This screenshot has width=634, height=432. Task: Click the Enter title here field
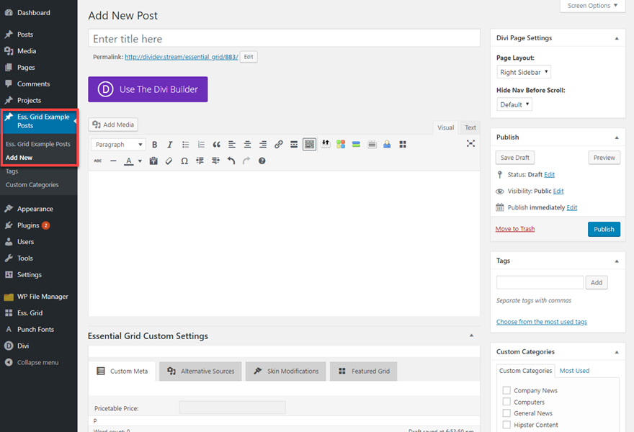284,39
